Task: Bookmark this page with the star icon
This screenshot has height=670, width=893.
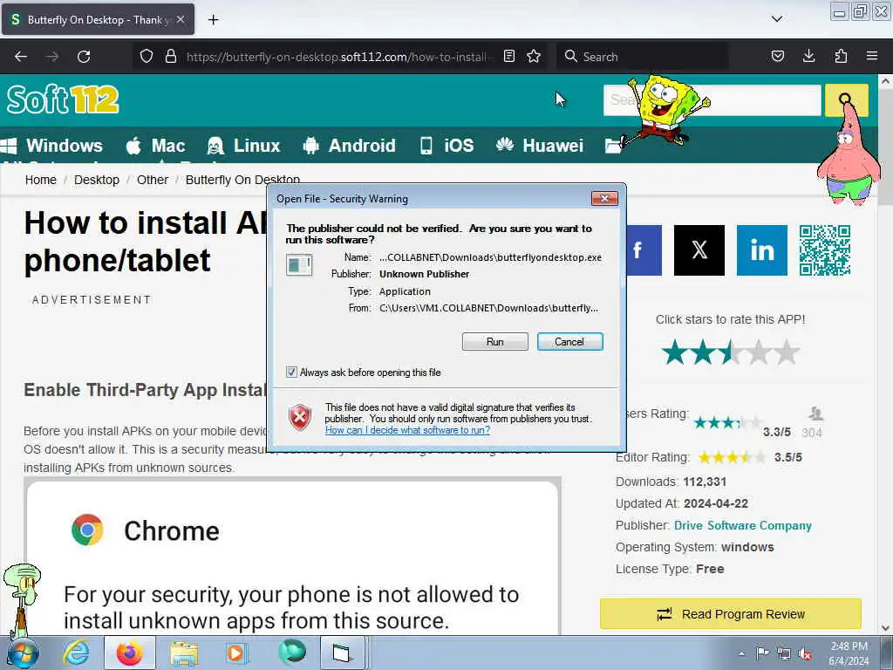Action: [534, 57]
